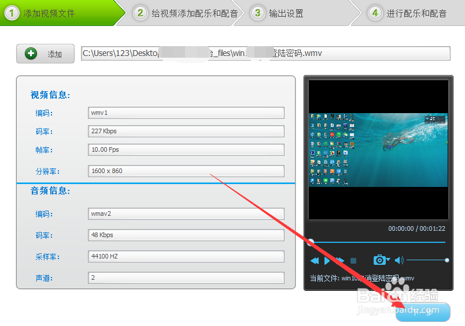The image size is (465, 326).
Task: Mute audio using the speaker icon
Action: 399,260
